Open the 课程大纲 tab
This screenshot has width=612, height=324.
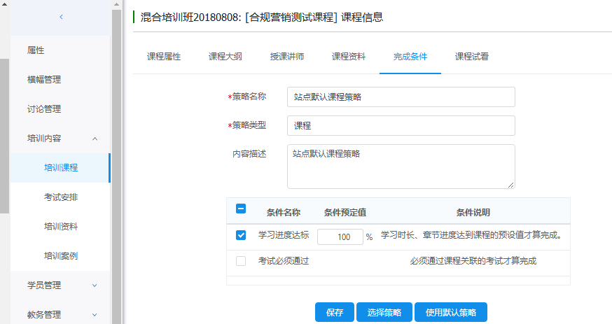225,57
